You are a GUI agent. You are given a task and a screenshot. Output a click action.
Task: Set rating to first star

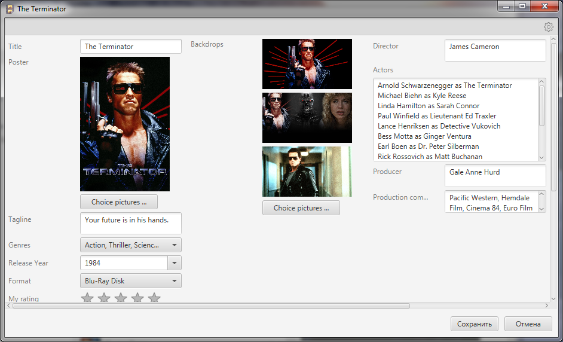pos(87,297)
